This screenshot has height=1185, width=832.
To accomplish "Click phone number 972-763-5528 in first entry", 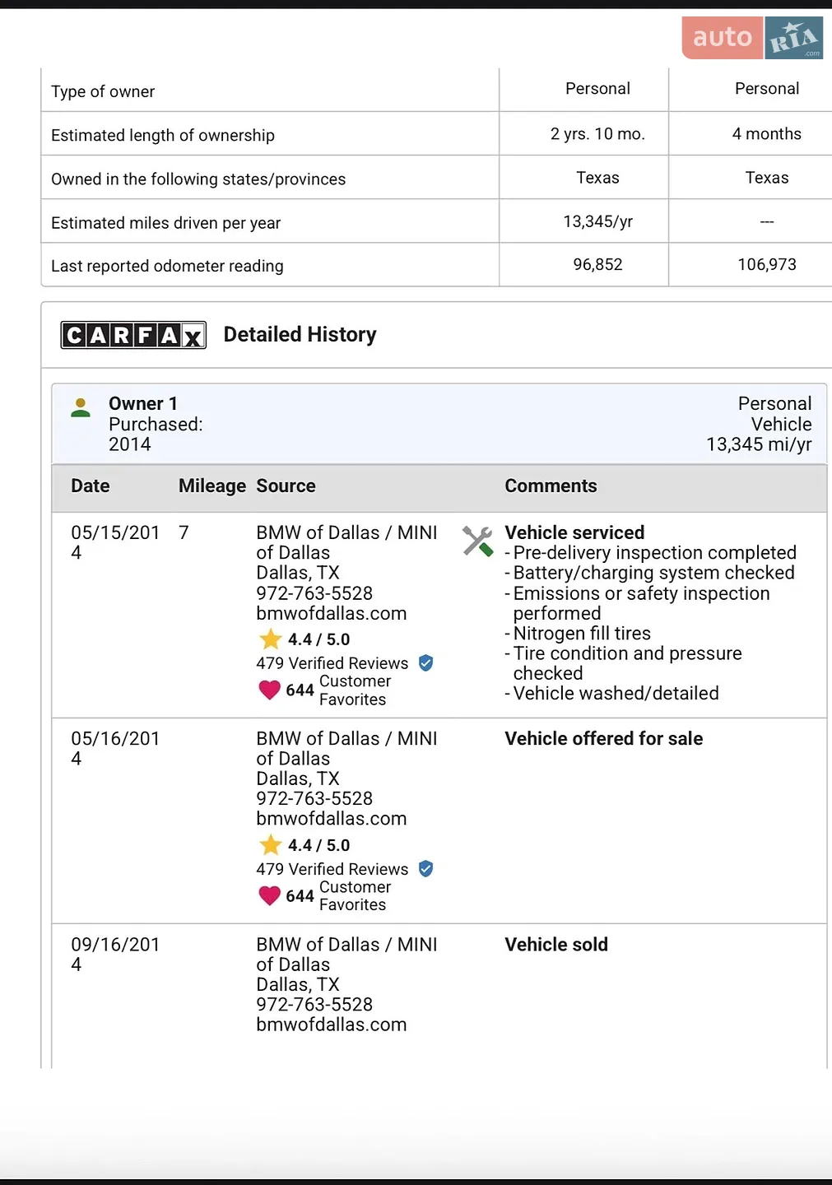I will point(314,593).
